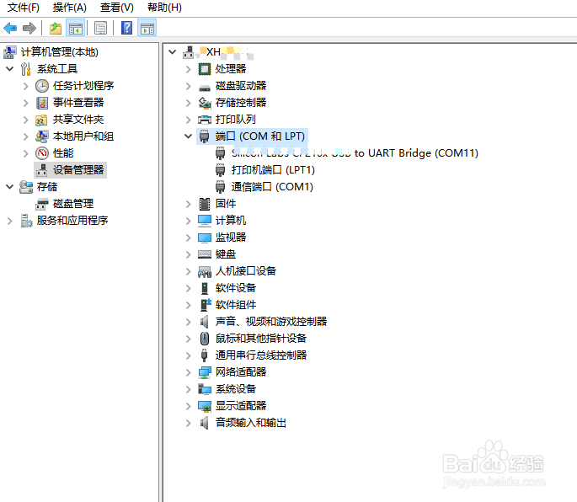Collapse the XH computer root node

pos(172,52)
